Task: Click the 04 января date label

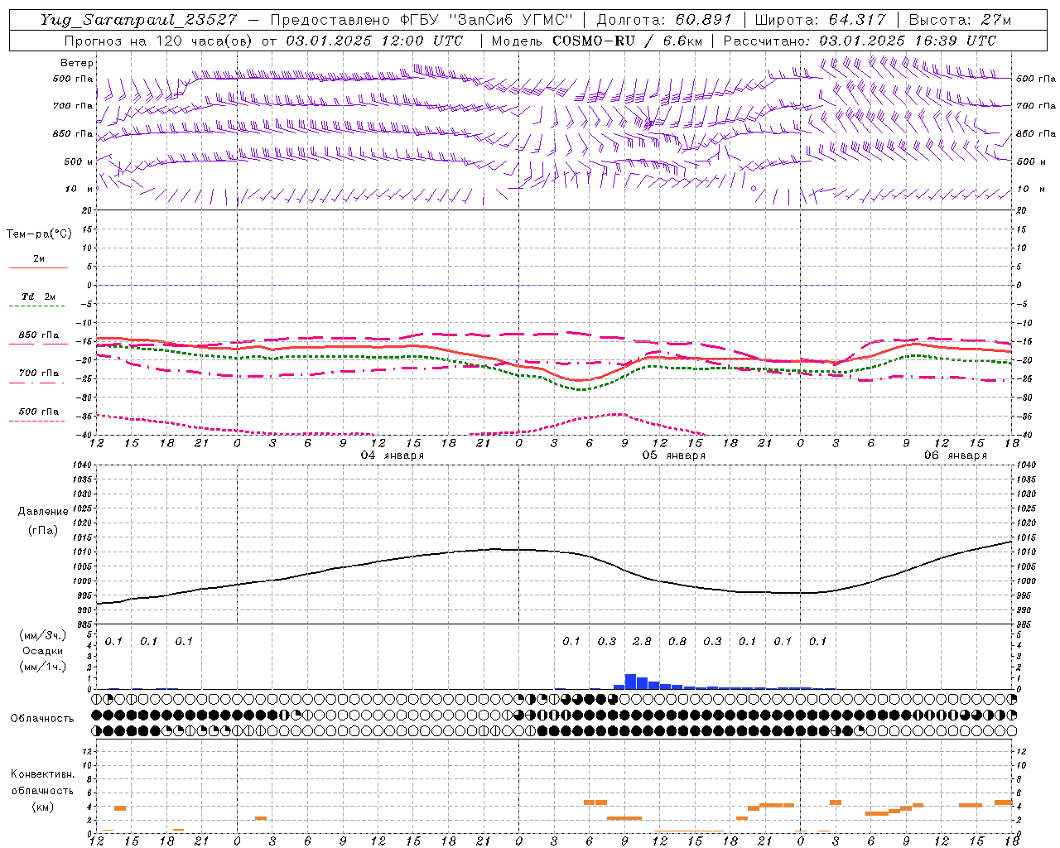Action: point(393,455)
